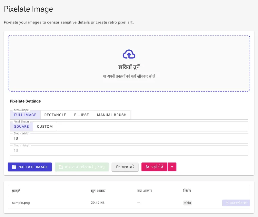258x217 pixels.
Task: Open the send-to dropdown arrow
Action: coord(172,167)
